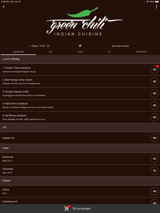Image resolution: width=160 pixels, height=213 pixels.
Task: Select the Somersby 'äpple 33 cl' description
Action: [x=7, y=161]
